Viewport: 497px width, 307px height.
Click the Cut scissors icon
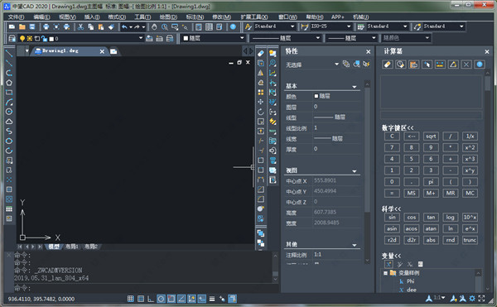click(80, 27)
